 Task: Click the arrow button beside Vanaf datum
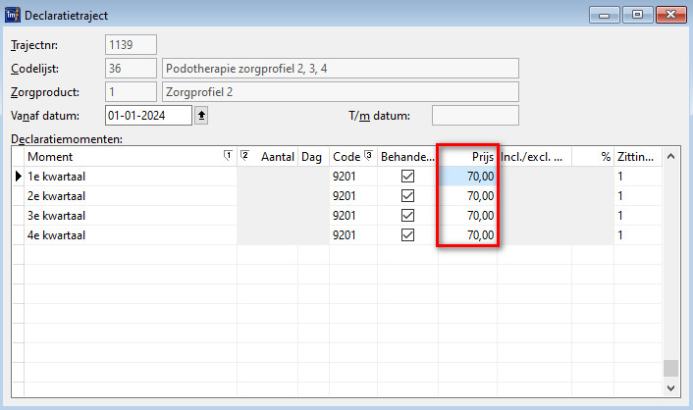click(x=202, y=116)
